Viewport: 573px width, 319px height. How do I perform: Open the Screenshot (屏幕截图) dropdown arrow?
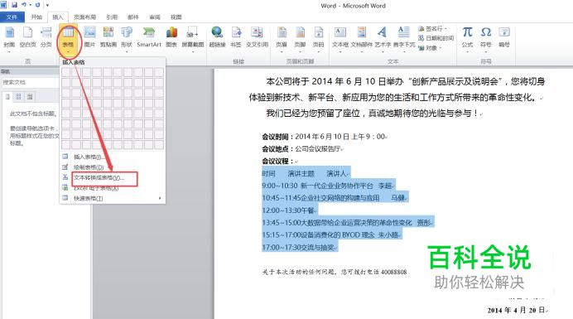pyautogui.click(x=193, y=51)
